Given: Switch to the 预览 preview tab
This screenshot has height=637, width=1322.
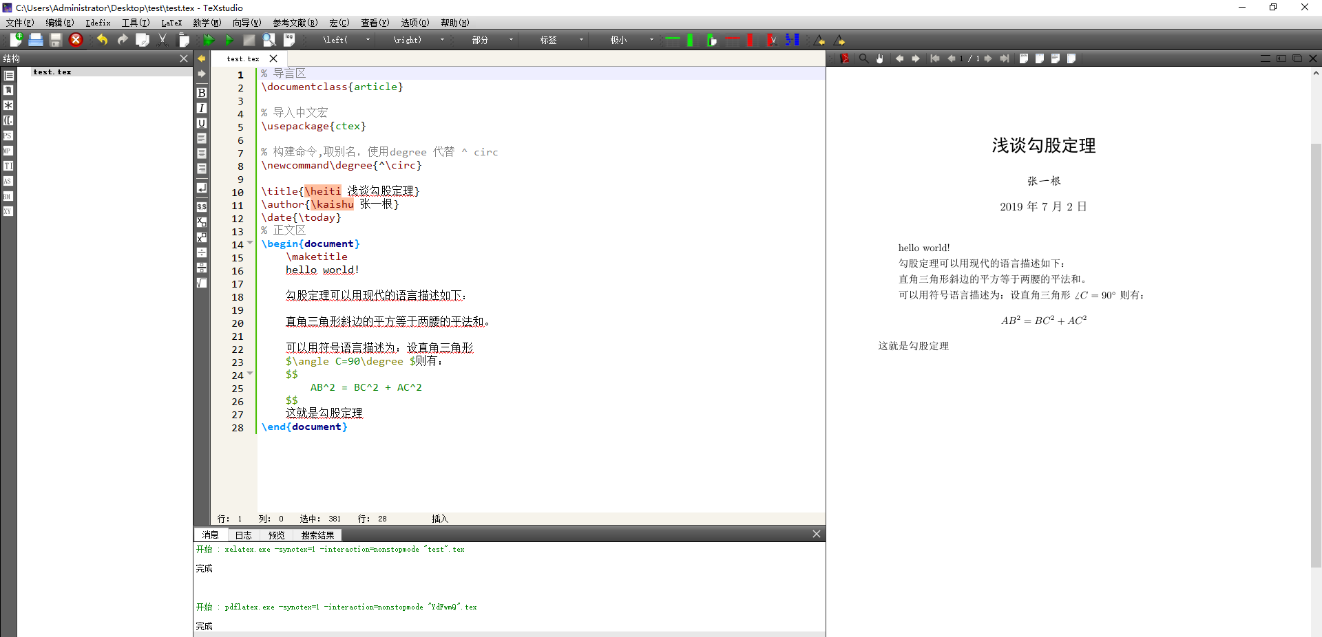Looking at the screenshot, I should coord(276,535).
